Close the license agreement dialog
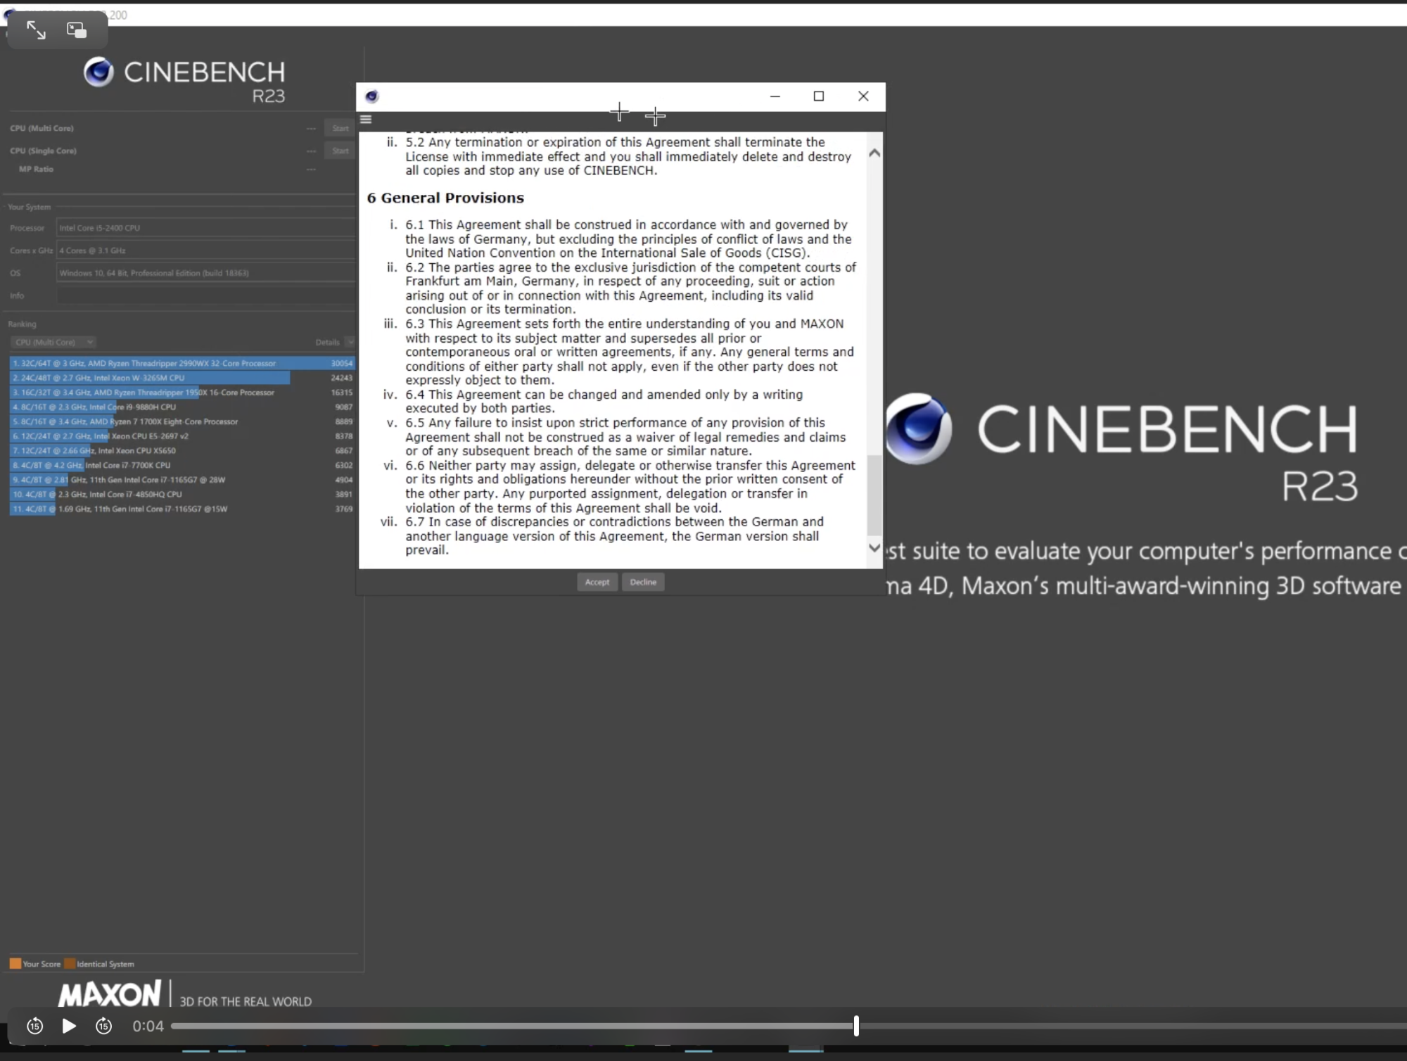The width and height of the screenshot is (1407, 1061). pyautogui.click(x=863, y=96)
